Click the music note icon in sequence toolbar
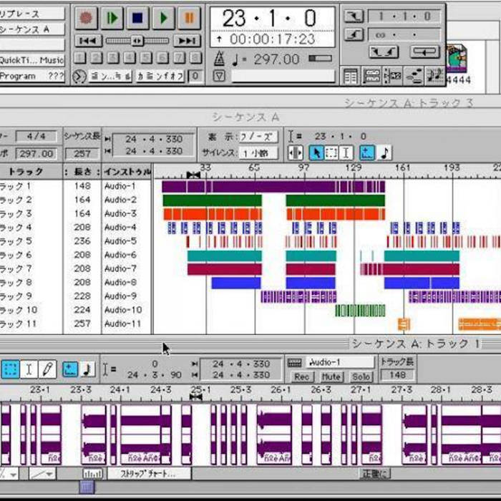Screen dimensions: 501x501 click(x=385, y=152)
